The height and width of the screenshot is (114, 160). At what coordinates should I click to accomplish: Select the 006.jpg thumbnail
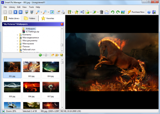click(31, 88)
